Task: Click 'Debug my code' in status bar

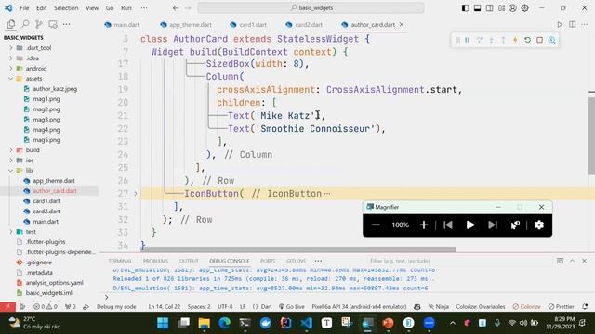Action: (x=116, y=307)
